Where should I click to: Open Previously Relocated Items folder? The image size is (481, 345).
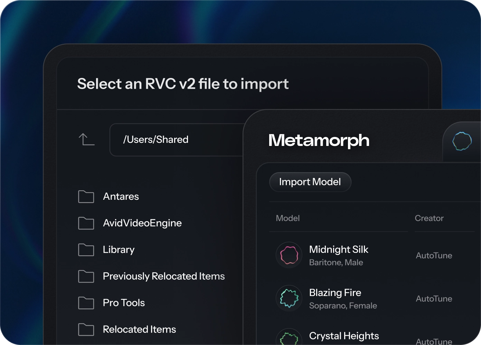click(x=164, y=276)
